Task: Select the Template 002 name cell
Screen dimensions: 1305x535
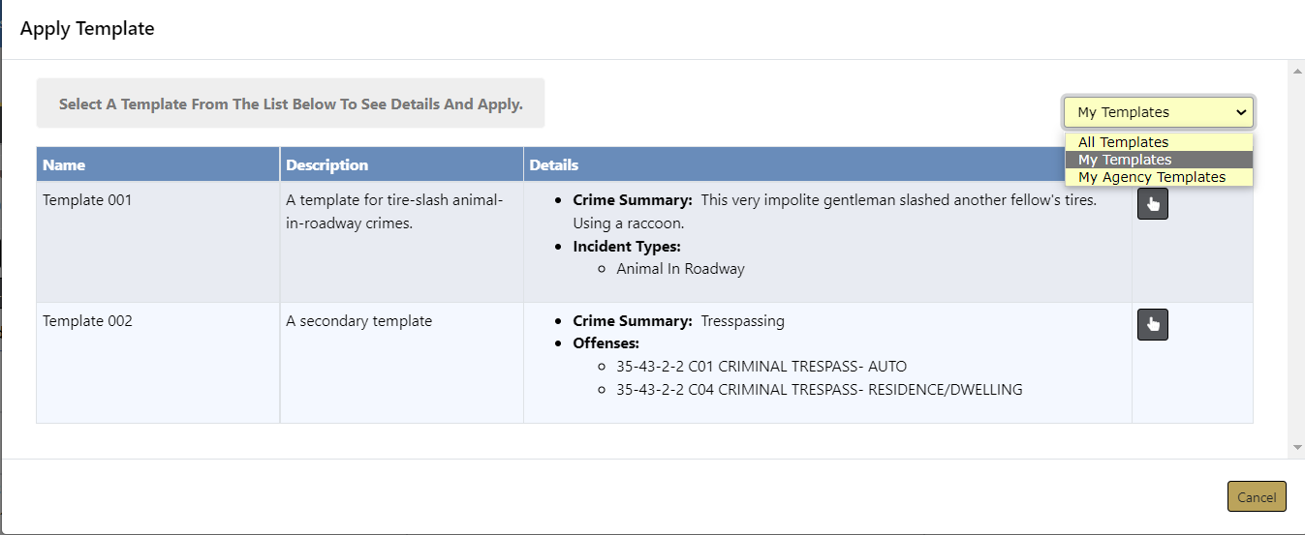Action: (87, 321)
